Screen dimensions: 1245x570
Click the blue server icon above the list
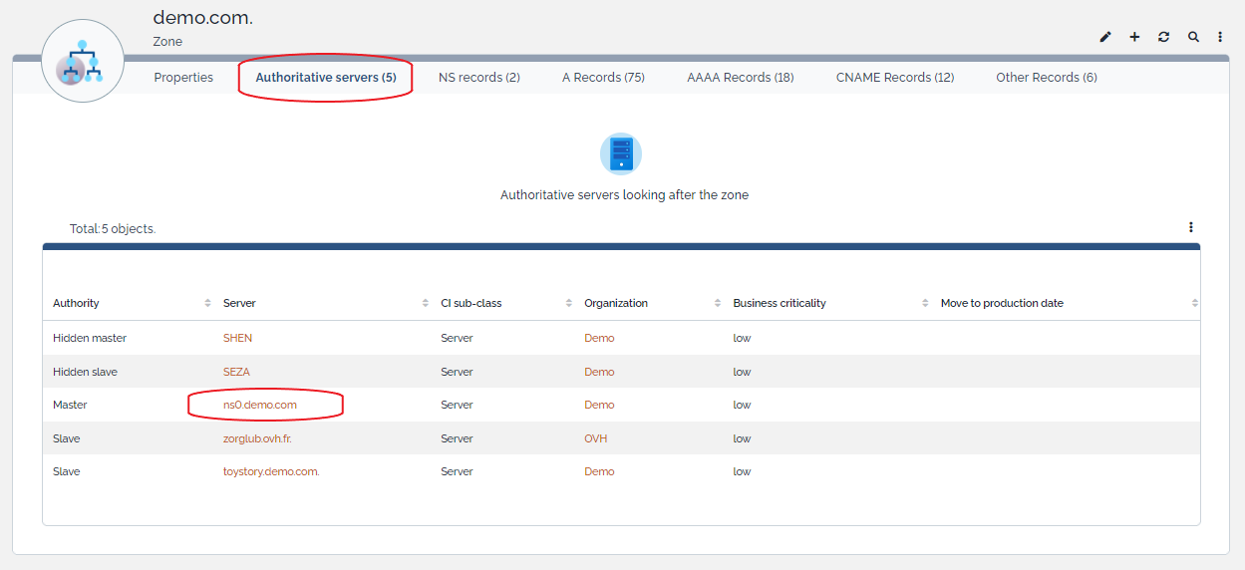pos(621,154)
